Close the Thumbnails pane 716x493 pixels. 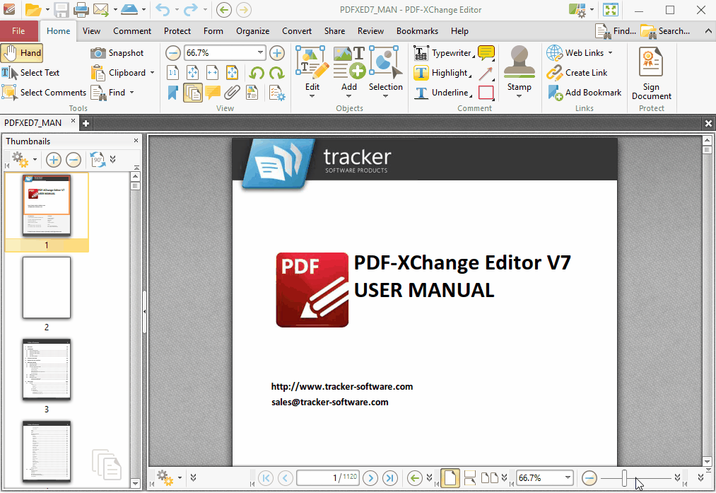click(x=136, y=141)
